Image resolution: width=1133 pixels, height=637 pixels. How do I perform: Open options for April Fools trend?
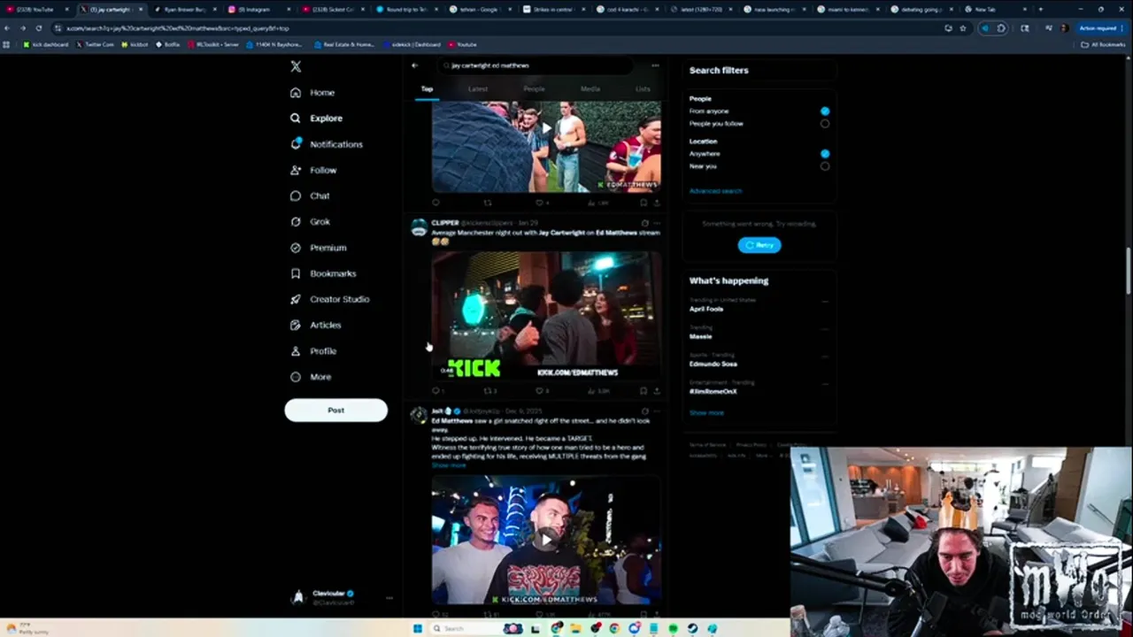(x=825, y=301)
